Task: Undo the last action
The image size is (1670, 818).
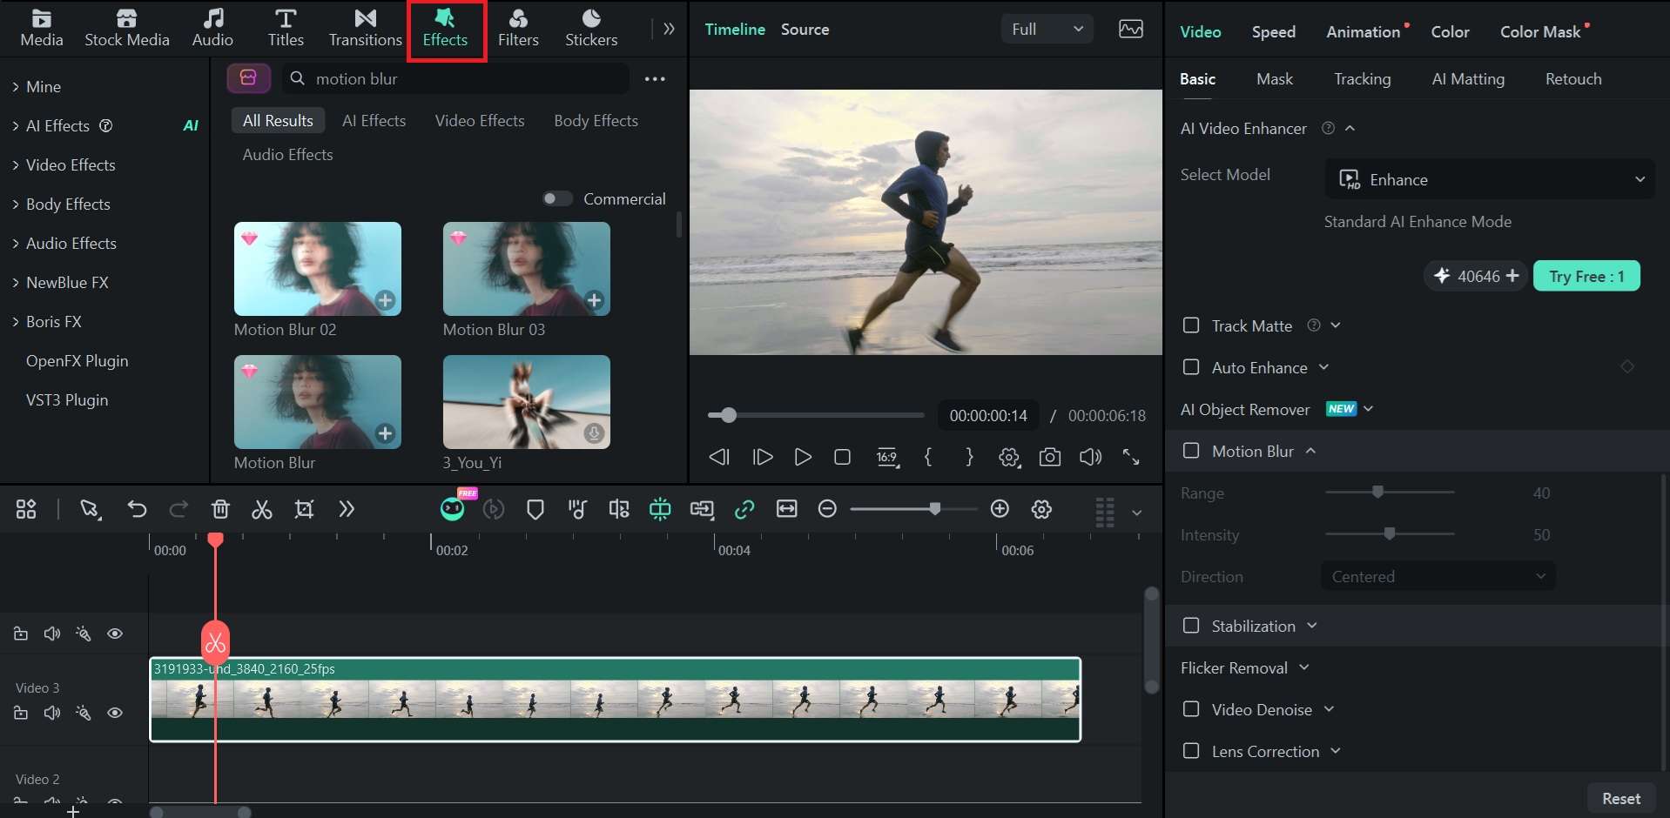Action: tap(137, 510)
